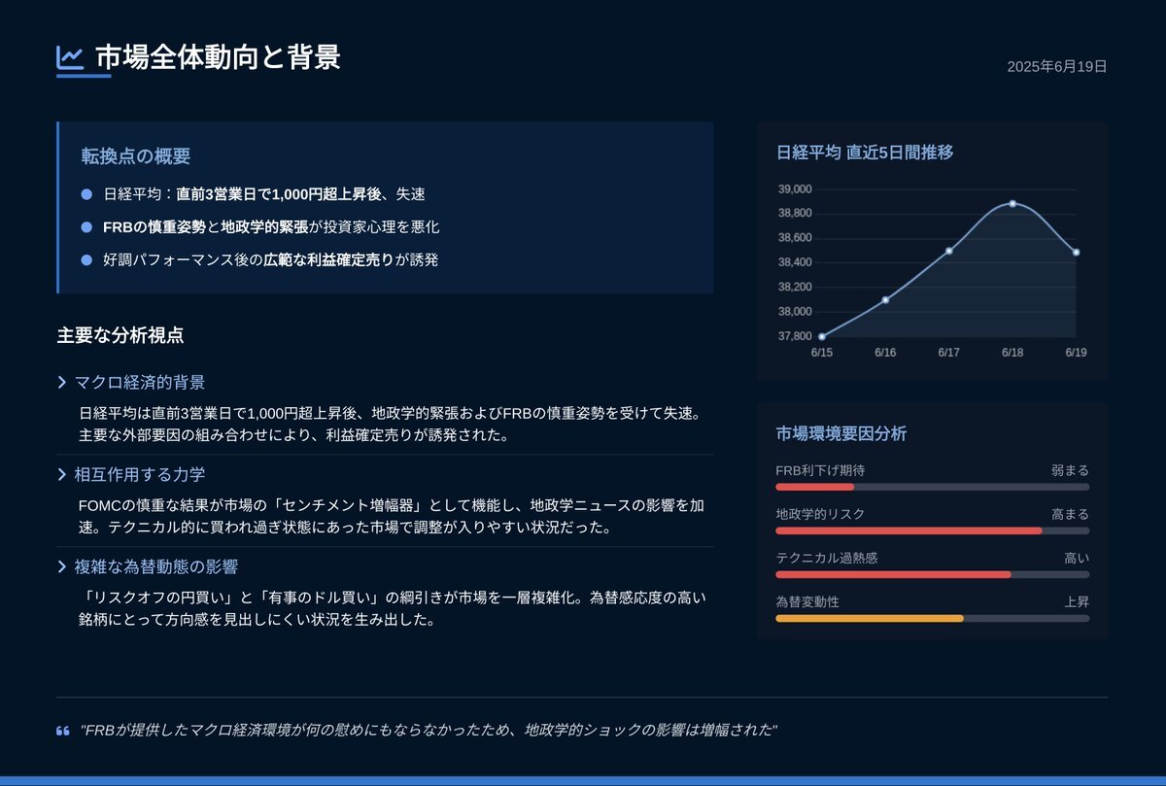Click the line chart icon beside the title

pyautogui.click(x=70, y=57)
